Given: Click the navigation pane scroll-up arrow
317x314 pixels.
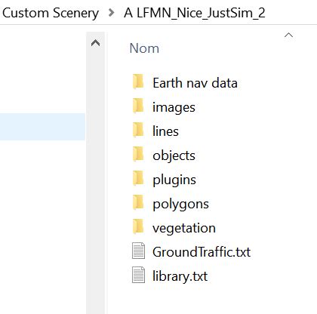Looking at the screenshot, I should pos(95,43).
